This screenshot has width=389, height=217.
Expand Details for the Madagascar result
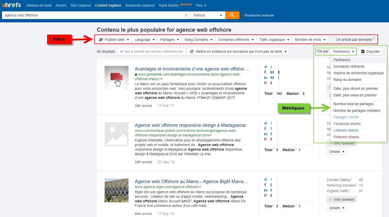pos(336,152)
